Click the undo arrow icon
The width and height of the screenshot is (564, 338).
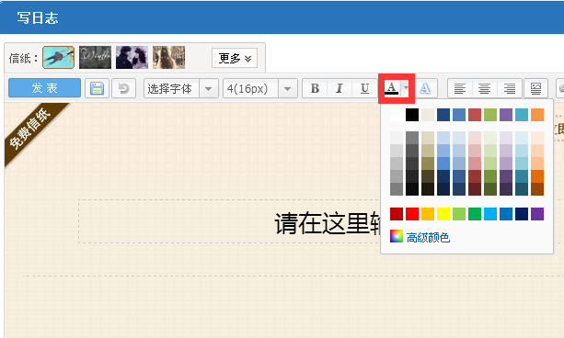coord(123,88)
